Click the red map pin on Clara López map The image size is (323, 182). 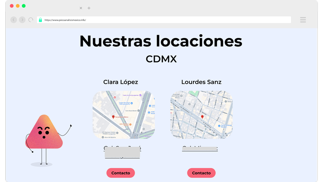coord(113,117)
